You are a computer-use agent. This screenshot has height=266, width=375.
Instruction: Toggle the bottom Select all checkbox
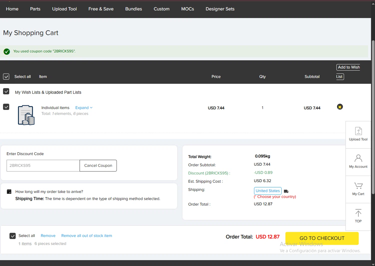(x=12, y=236)
